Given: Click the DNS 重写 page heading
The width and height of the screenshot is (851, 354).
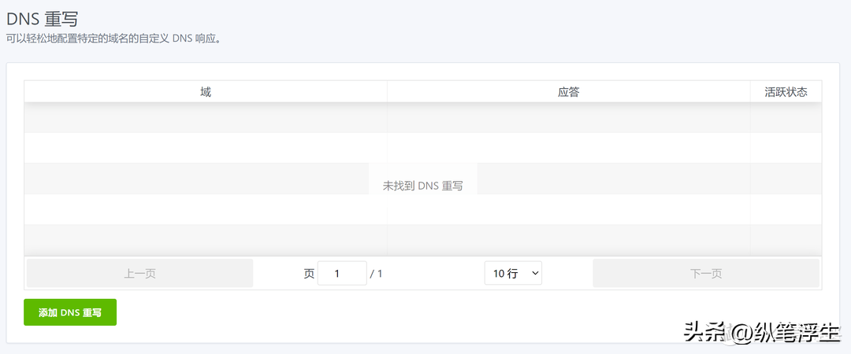Looking at the screenshot, I should tap(43, 19).
